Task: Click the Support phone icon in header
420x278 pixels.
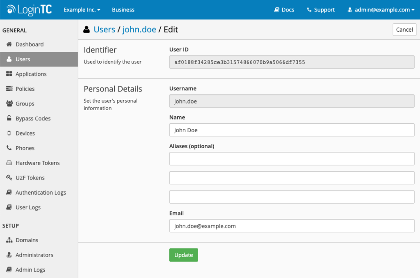Action: tap(309, 10)
